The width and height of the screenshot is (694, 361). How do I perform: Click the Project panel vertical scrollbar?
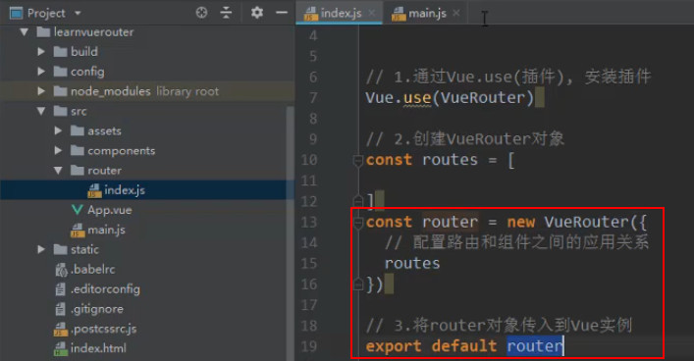point(291,233)
